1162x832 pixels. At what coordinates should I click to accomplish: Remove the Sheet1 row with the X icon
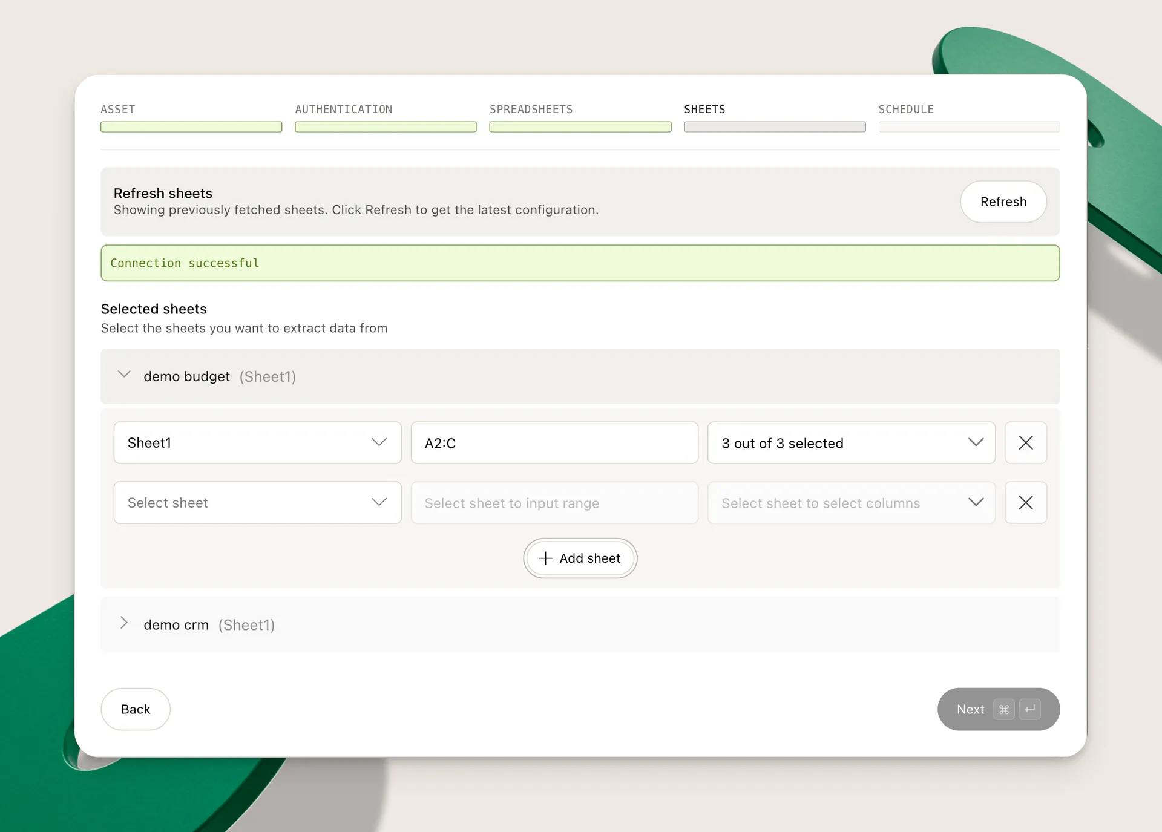coord(1025,442)
